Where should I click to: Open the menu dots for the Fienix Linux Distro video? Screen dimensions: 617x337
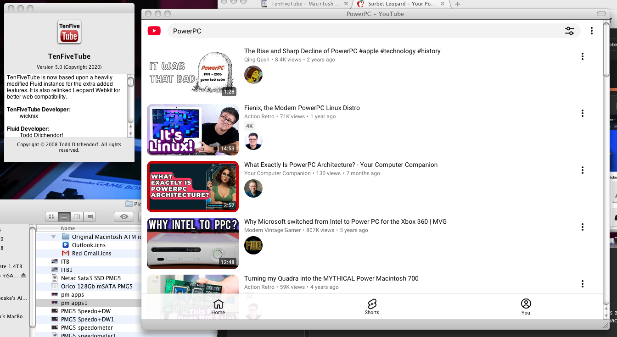click(x=583, y=113)
